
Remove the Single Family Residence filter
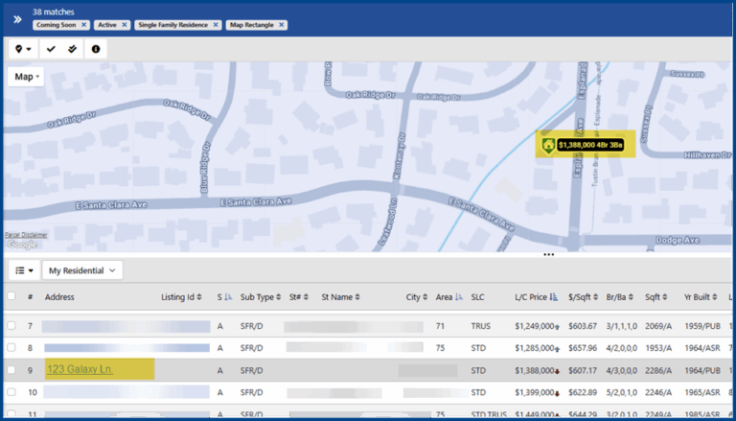(216, 24)
